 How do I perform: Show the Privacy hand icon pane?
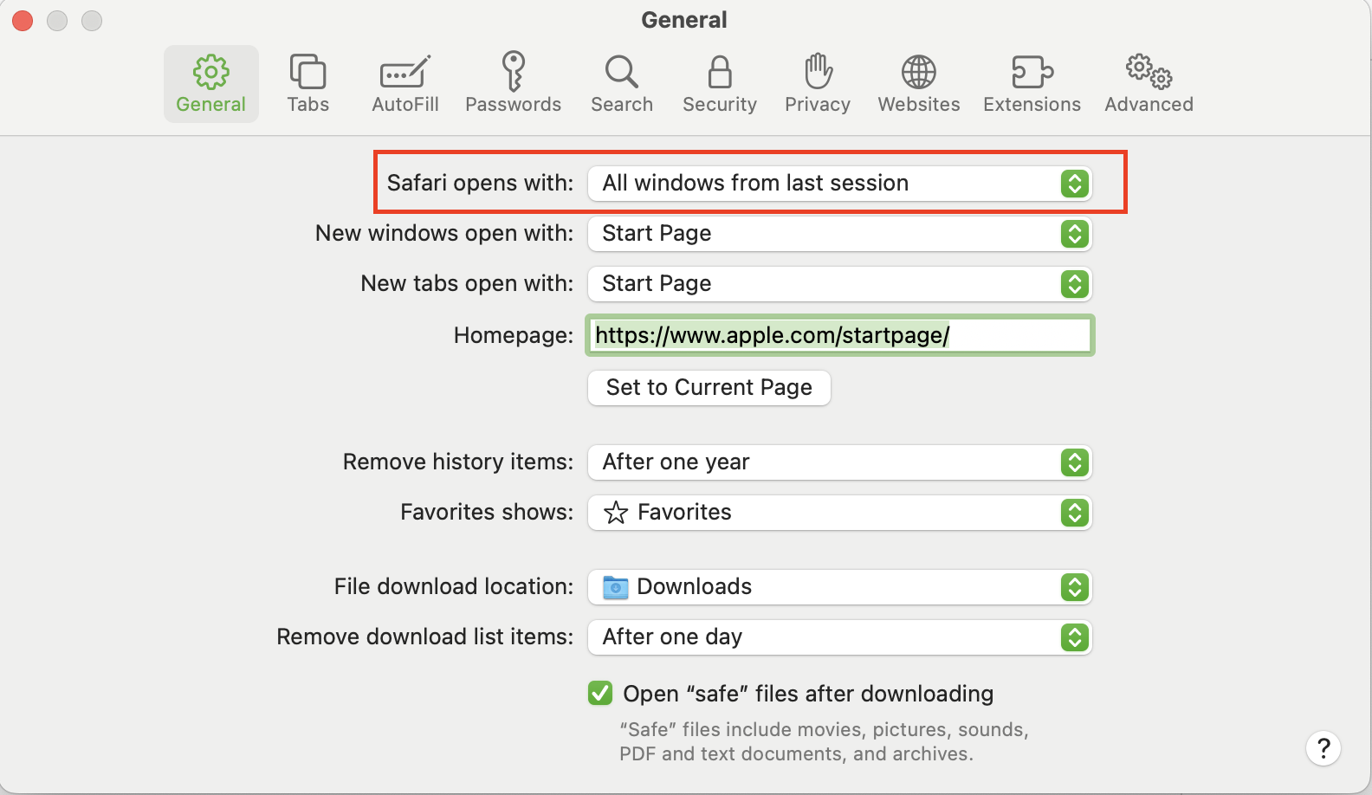tap(817, 84)
